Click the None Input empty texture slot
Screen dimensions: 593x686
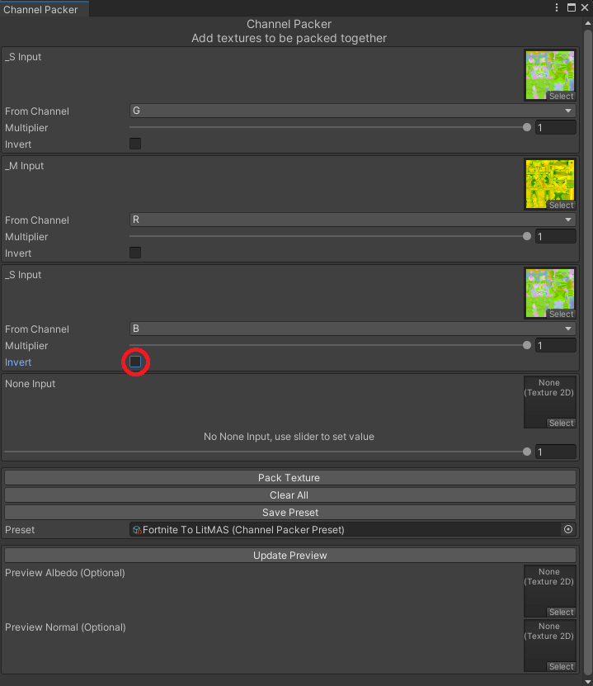click(x=550, y=402)
